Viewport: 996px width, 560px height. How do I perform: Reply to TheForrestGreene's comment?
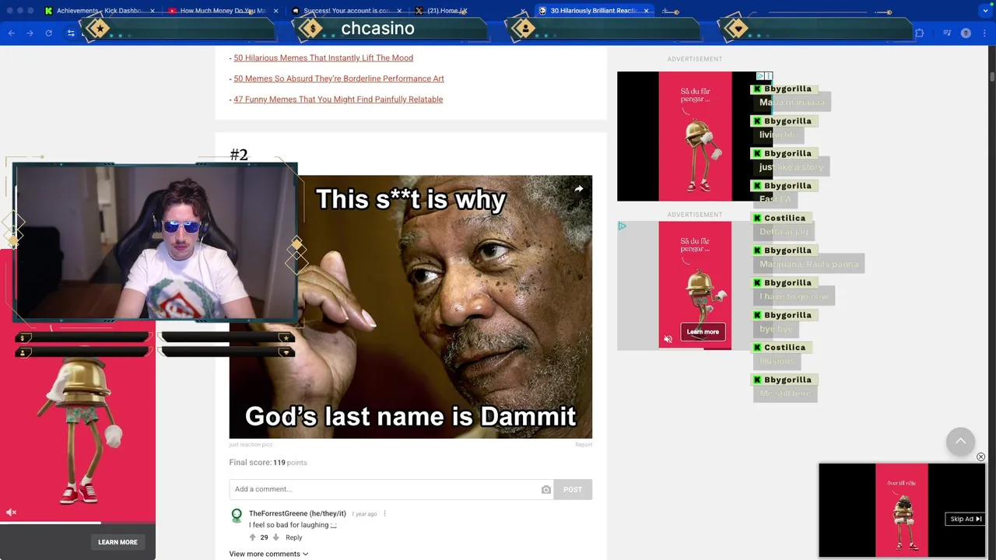[x=293, y=537]
